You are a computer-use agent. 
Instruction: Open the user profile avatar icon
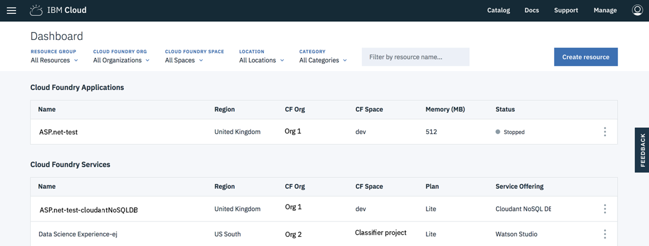[x=637, y=10]
